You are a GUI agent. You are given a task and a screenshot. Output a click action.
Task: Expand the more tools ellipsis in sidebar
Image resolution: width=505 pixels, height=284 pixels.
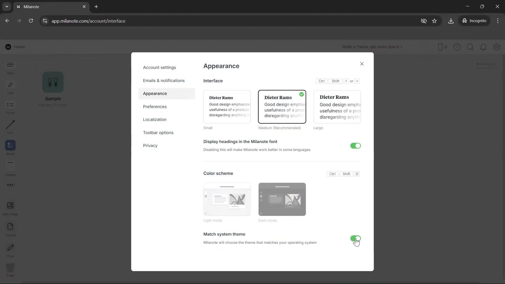tap(10, 185)
